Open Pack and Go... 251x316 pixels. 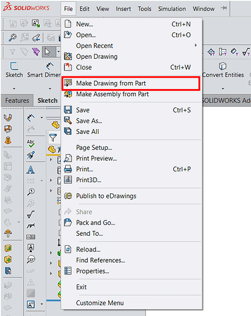(131, 222)
